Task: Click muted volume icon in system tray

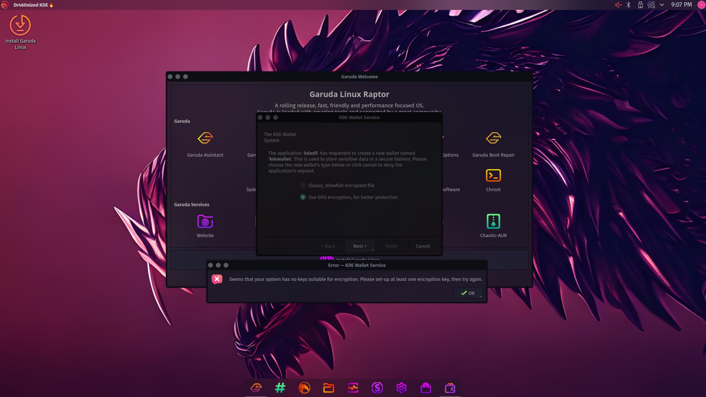Action: click(x=618, y=5)
